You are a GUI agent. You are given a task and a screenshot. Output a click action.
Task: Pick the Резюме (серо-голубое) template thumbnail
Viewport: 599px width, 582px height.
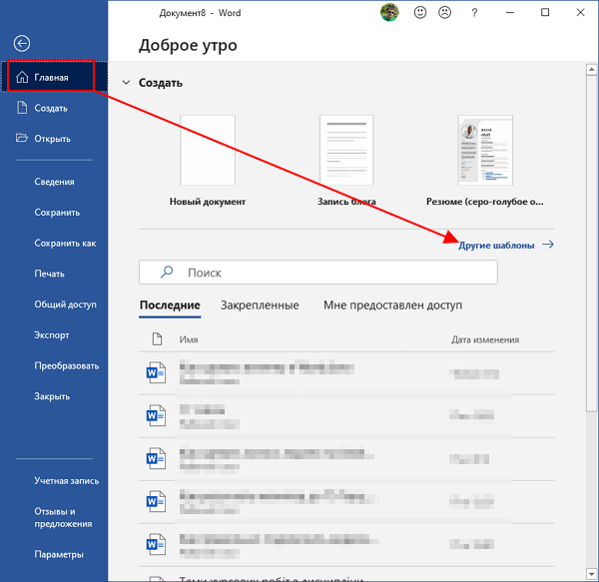tap(485, 150)
